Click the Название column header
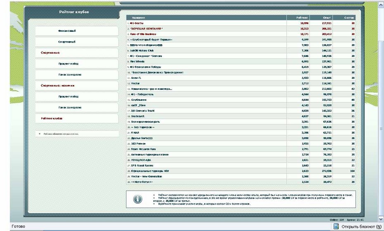Image resolution: width=384 pixels, height=231 pixels. [138, 18]
